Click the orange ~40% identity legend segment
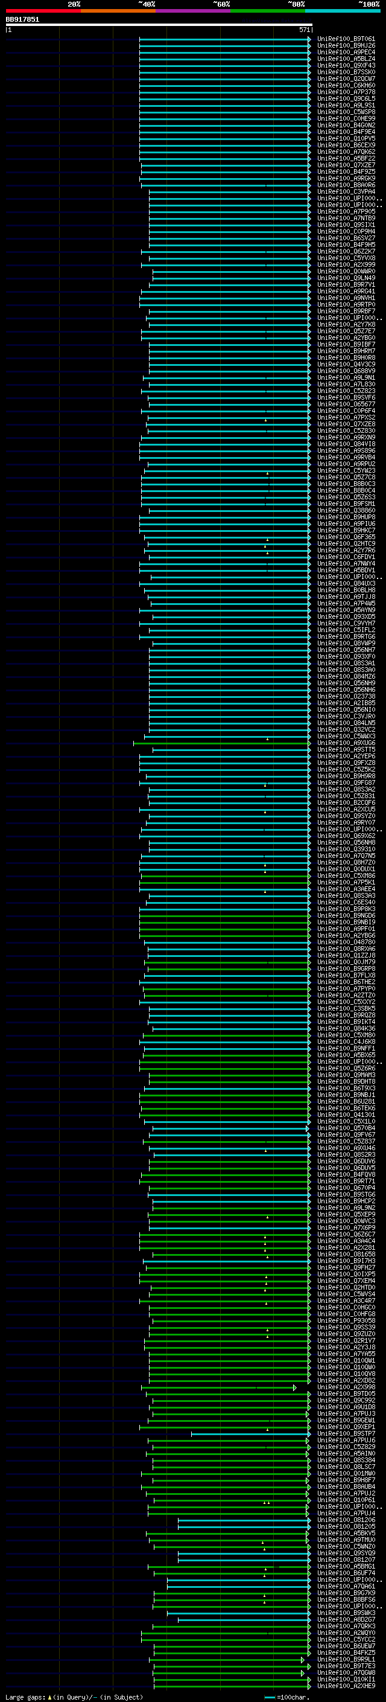The height and width of the screenshot is (1702, 386). [118, 11]
